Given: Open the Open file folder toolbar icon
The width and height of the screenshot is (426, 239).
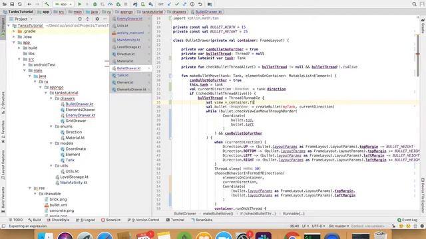Looking at the screenshot, I should (5, 4).
